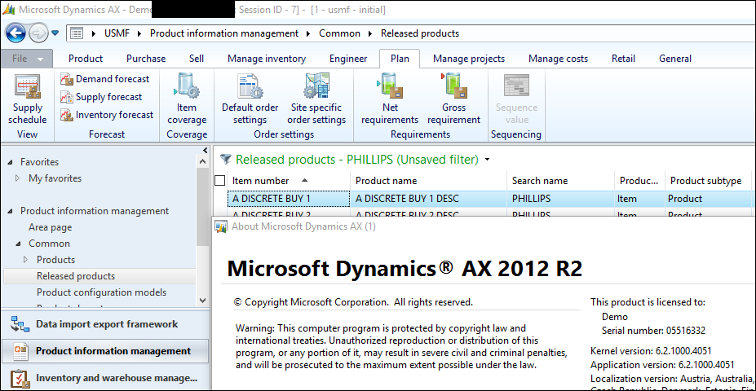Expand the My favorites node
Image resolution: width=756 pixels, height=391 pixels.
tap(18, 178)
